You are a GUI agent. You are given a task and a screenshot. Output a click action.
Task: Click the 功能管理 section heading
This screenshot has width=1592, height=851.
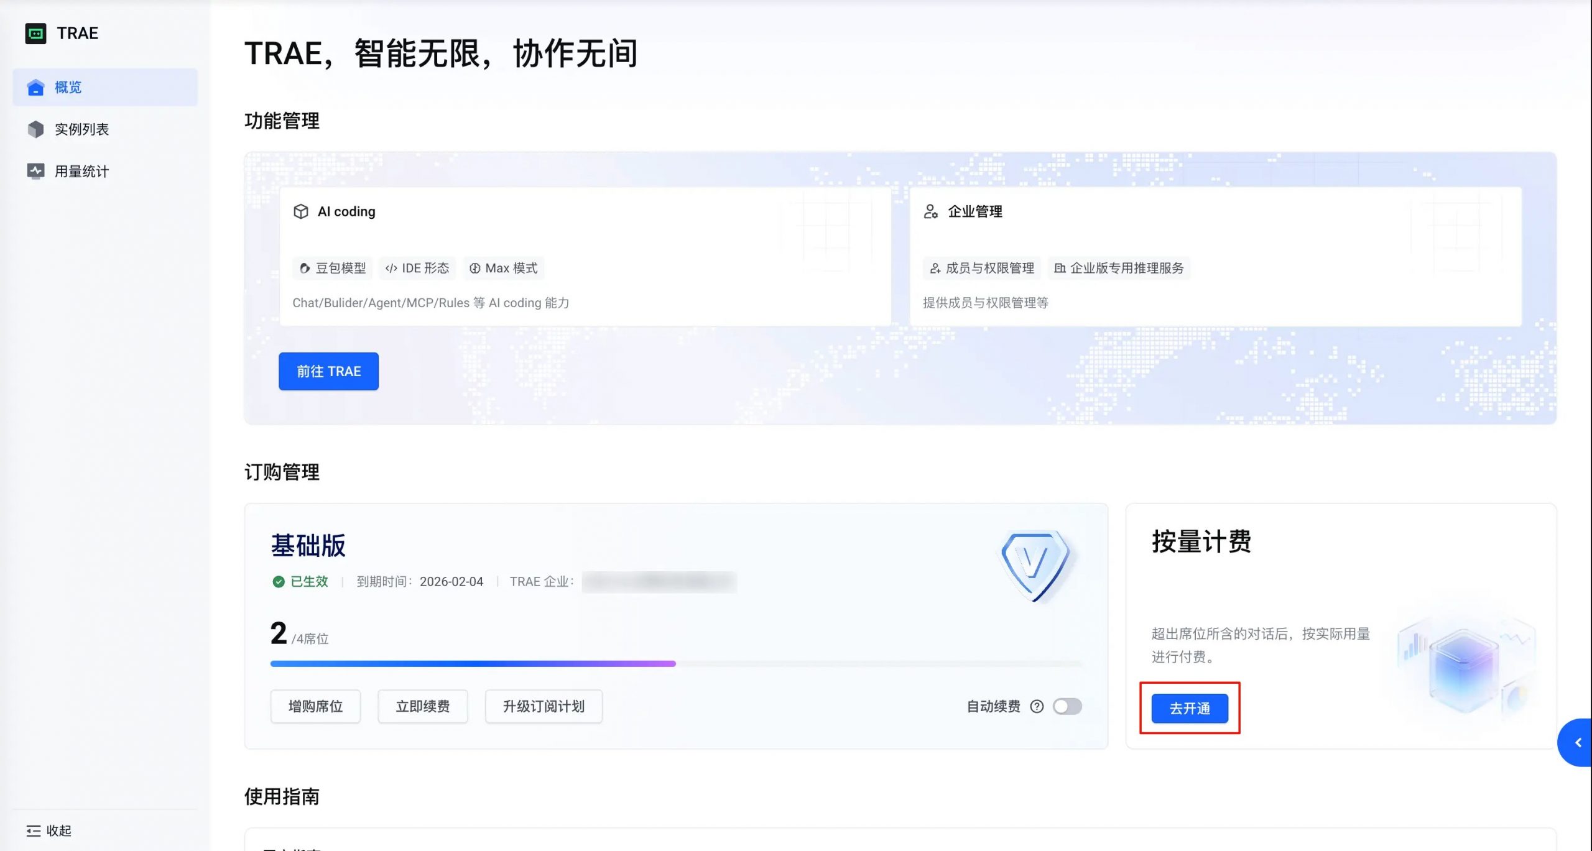pyautogui.click(x=282, y=121)
